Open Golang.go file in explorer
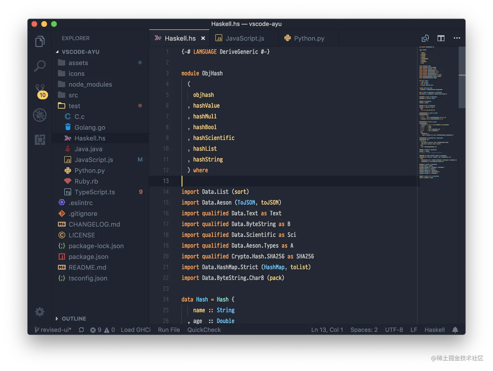 [100, 127]
